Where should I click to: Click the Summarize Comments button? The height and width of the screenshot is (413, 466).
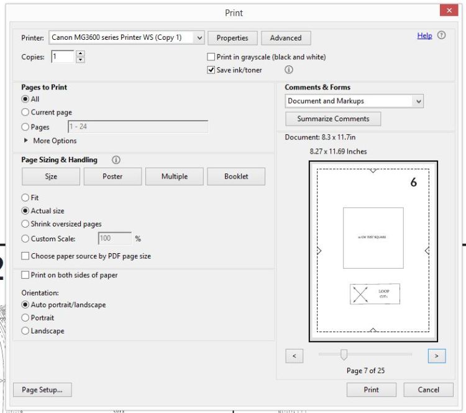point(333,119)
